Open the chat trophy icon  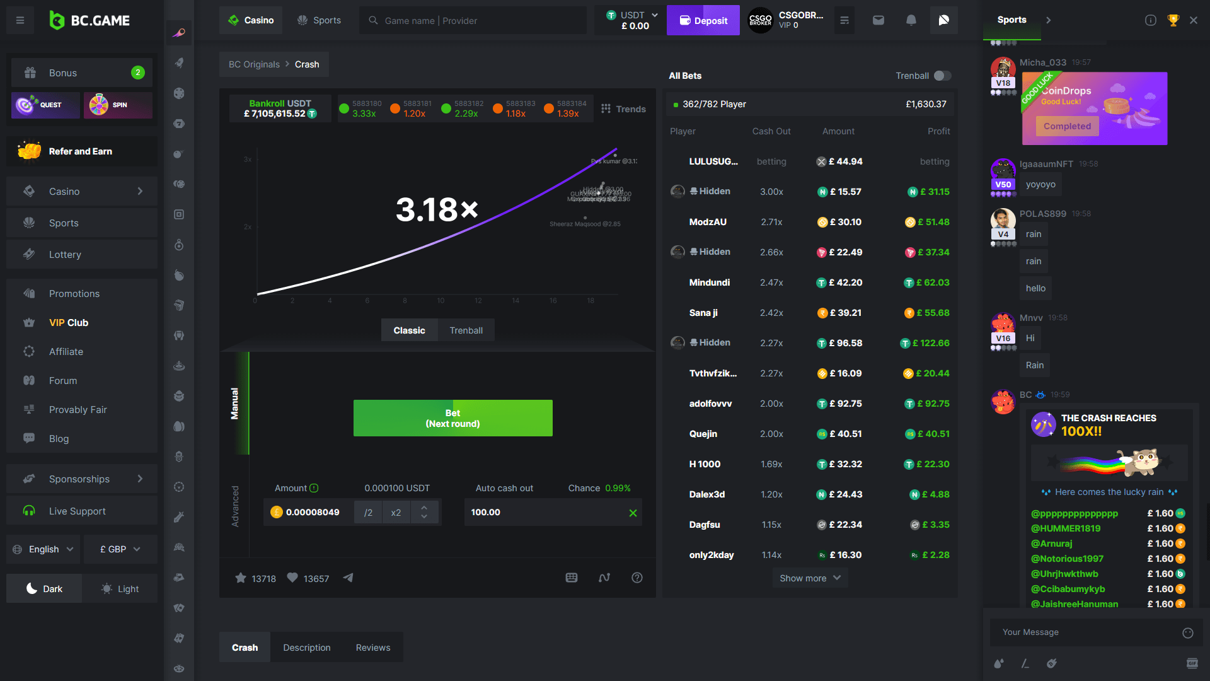(1173, 20)
